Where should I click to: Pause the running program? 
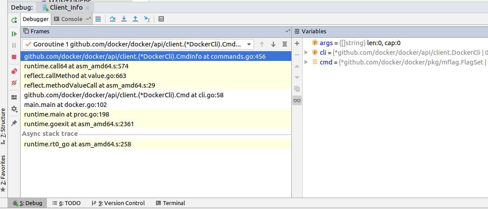(x=14, y=45)
